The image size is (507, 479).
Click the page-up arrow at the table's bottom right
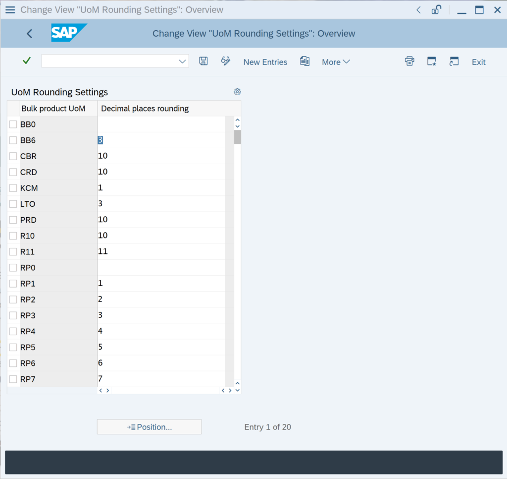[x=237, y=383]
